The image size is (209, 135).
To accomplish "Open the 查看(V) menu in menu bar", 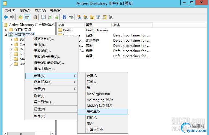I will [40, 11].
